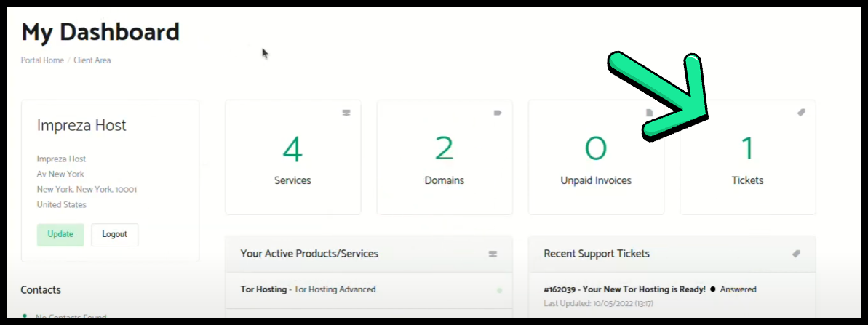The width and height of the screenshot is (868, 325).
Task: Click the icon in Active Products/Services header
Action: tap(493, 254)
